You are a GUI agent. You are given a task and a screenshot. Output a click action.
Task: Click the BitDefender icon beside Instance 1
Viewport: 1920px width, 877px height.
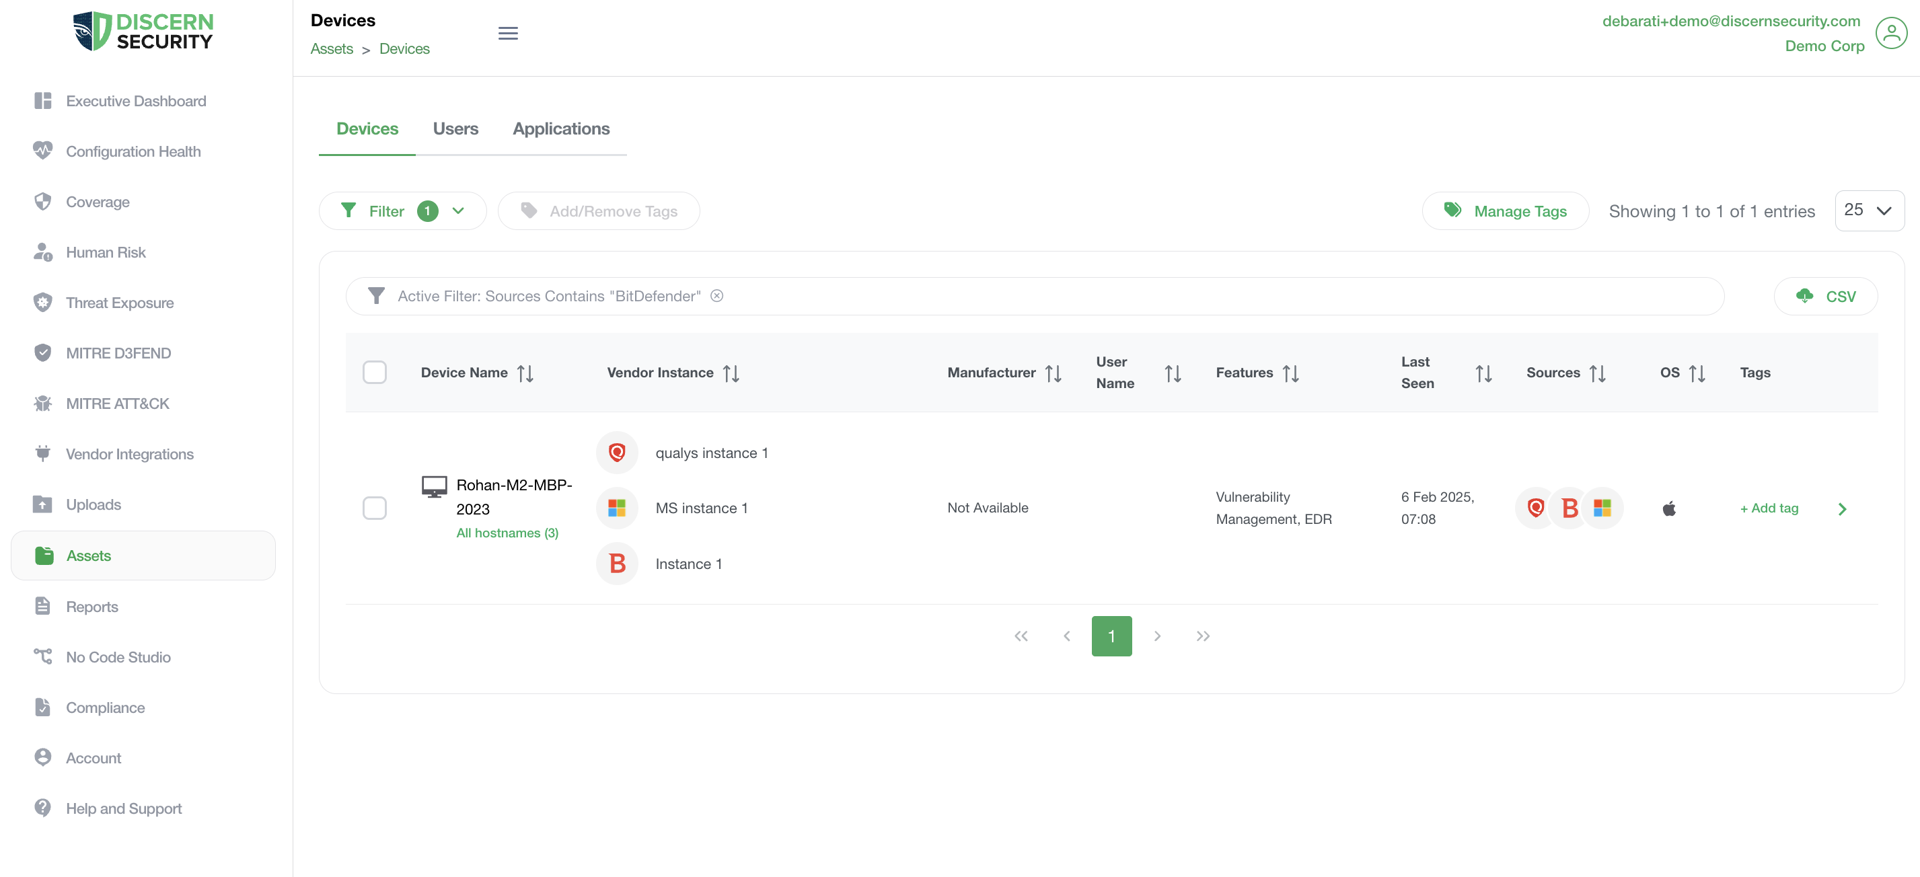tap(616, 564)
